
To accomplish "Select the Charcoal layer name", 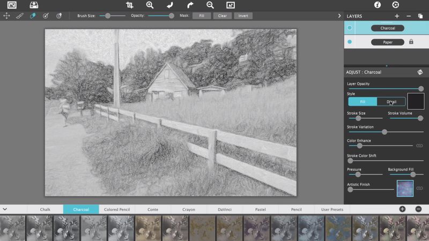I will [388, 28].
